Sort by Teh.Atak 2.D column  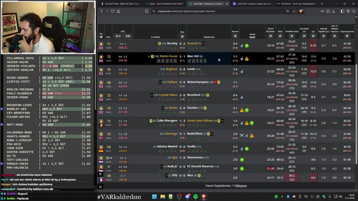pyautogui.click(x=304, y=36)
